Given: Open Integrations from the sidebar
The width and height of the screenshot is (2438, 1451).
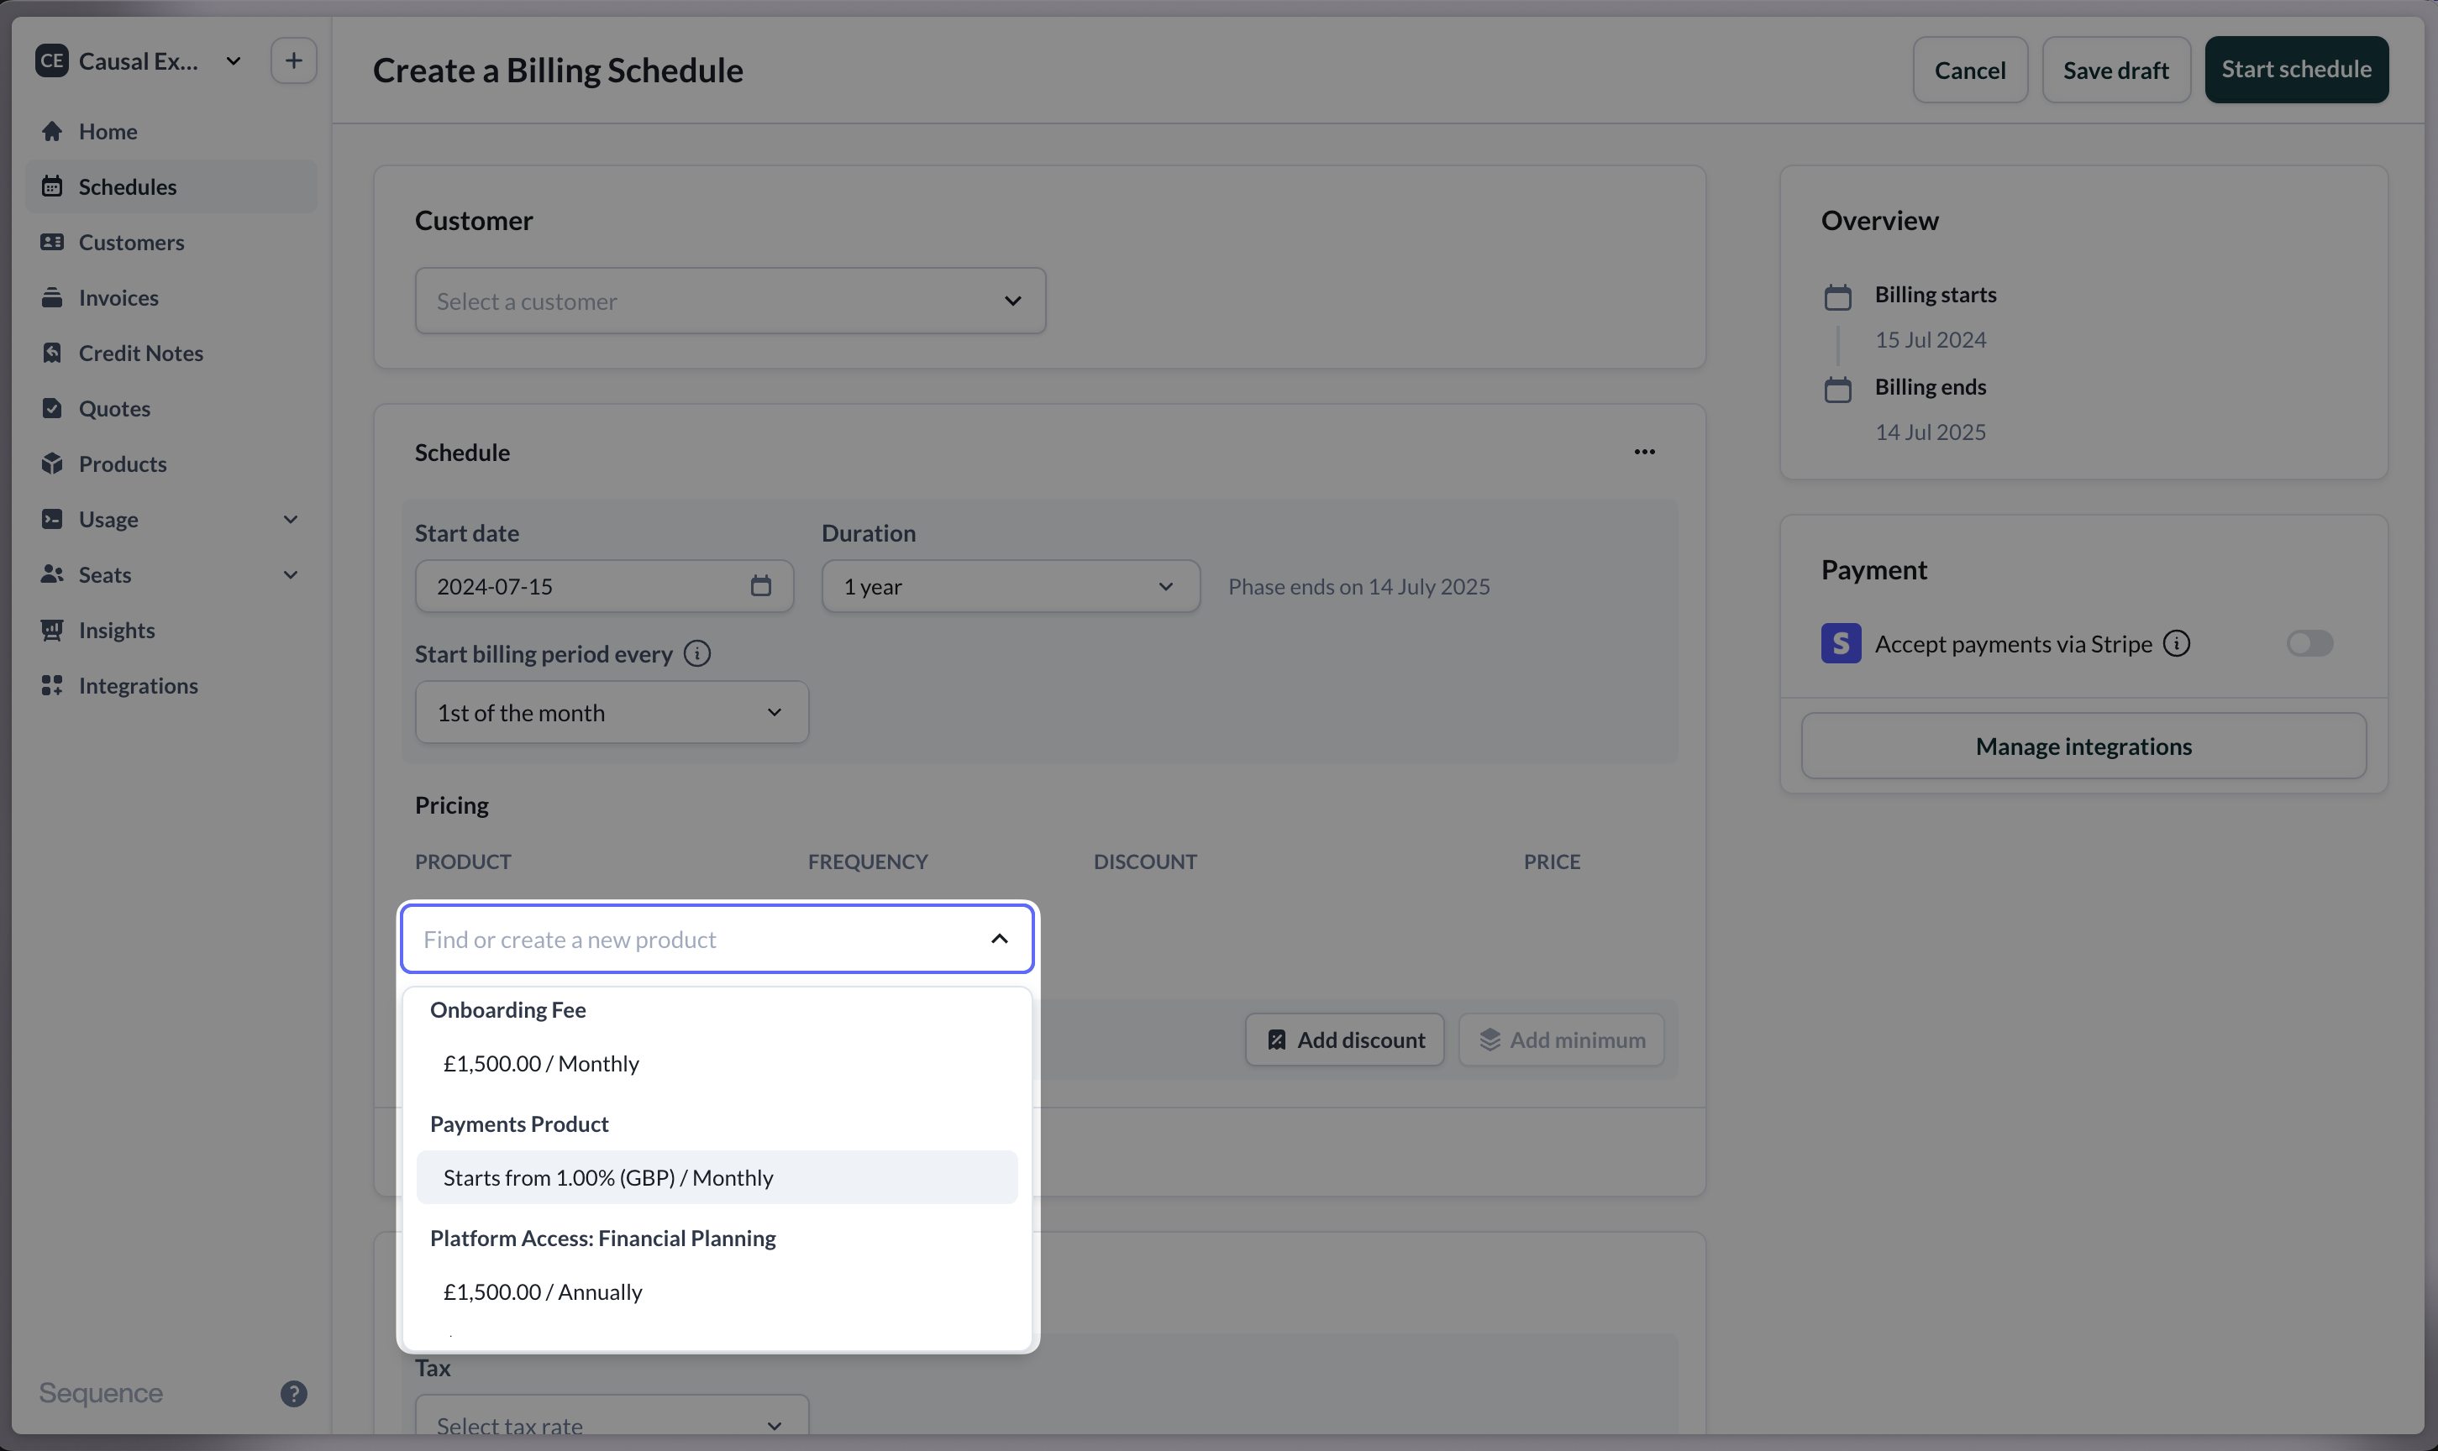Looking at the screenshot, I should [171, 685].
